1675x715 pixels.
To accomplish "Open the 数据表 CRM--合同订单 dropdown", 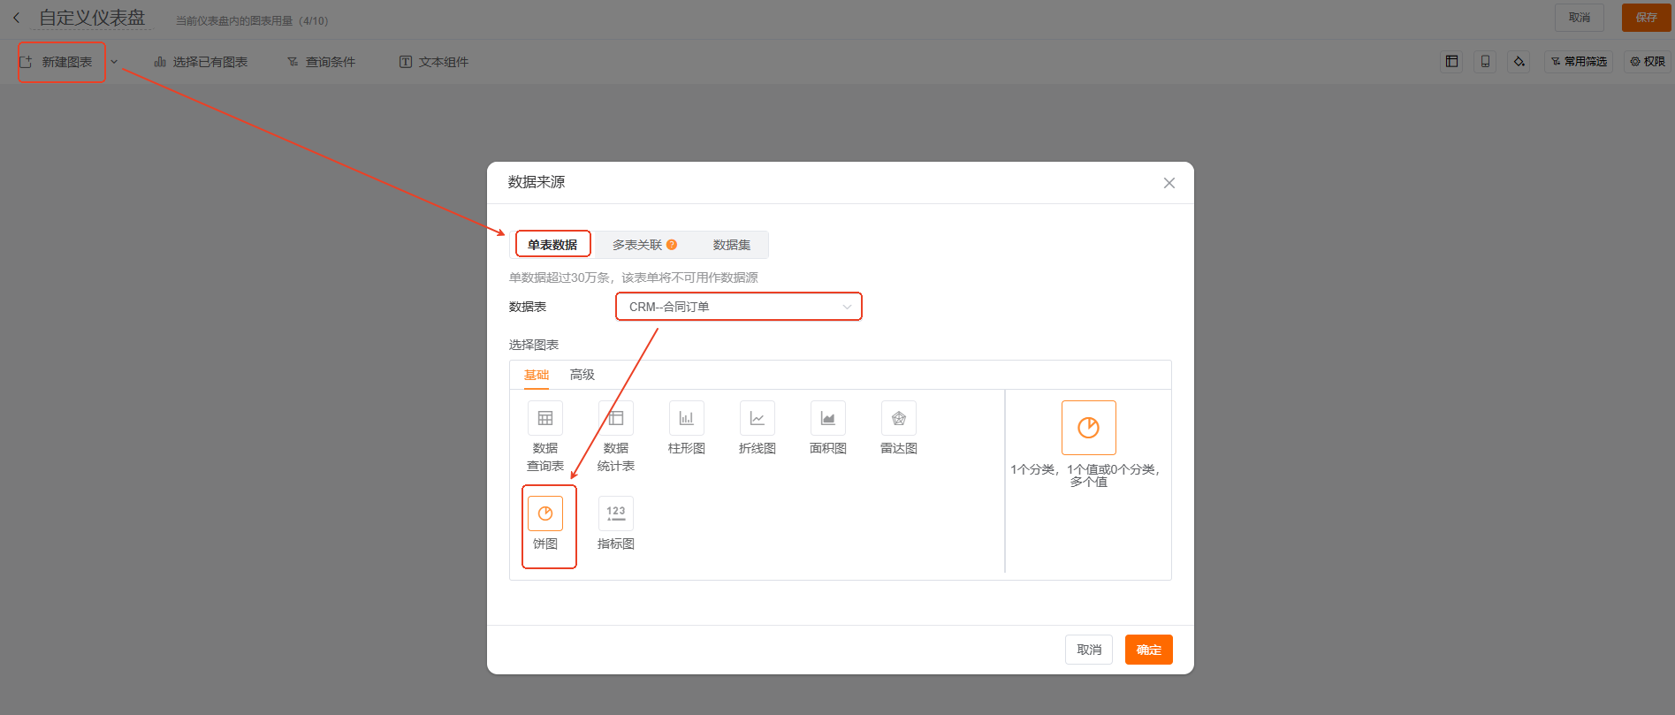I will [738, 307].
